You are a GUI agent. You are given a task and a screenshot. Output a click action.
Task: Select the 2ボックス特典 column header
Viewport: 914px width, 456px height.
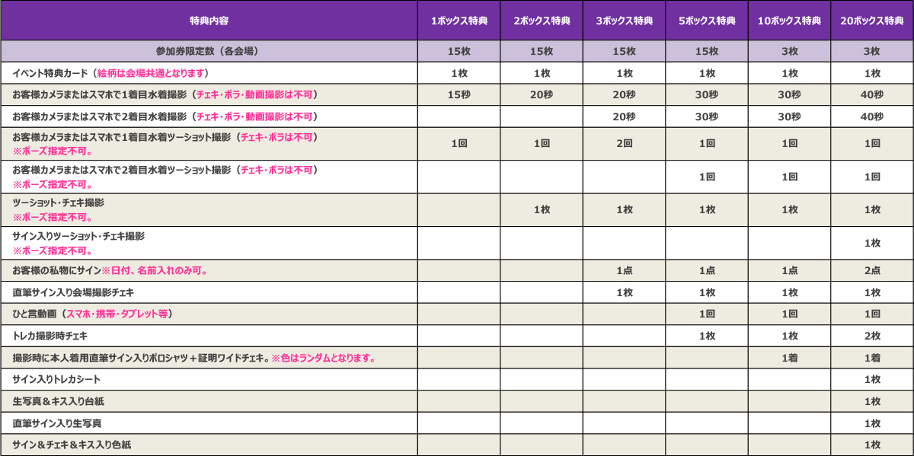(542, 21)
